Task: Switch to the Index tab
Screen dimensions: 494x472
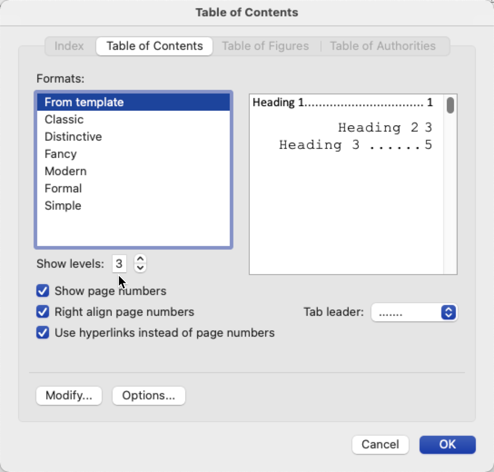Action: point(69,46)
